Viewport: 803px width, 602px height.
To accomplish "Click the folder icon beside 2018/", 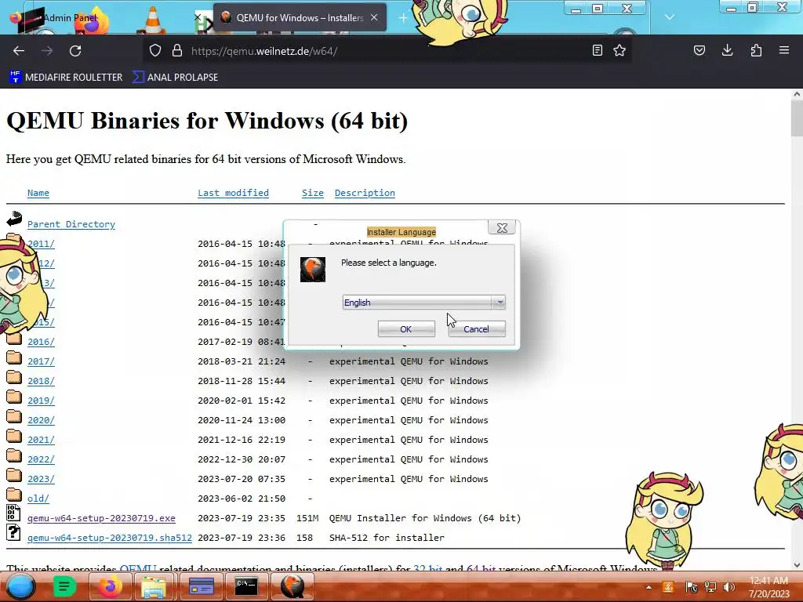I will (x=14, y=378).
